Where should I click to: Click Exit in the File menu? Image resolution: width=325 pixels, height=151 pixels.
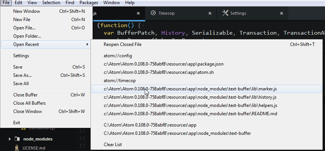click(46, 123)
